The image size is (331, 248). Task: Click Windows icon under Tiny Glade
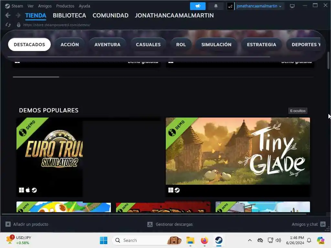[171, 190]
